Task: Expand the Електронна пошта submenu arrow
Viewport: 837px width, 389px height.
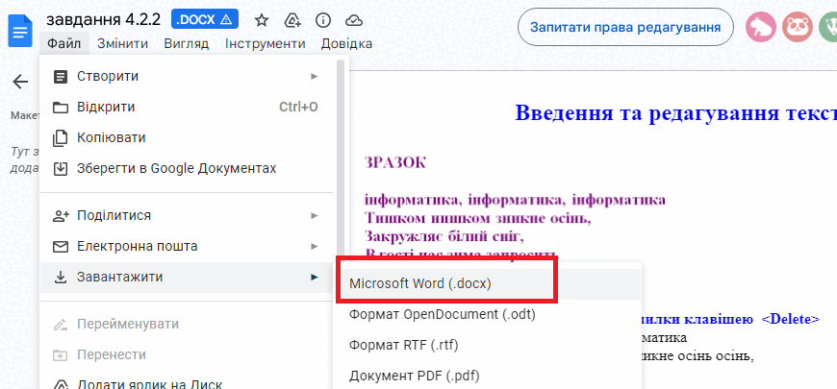Action: [315, 247]
